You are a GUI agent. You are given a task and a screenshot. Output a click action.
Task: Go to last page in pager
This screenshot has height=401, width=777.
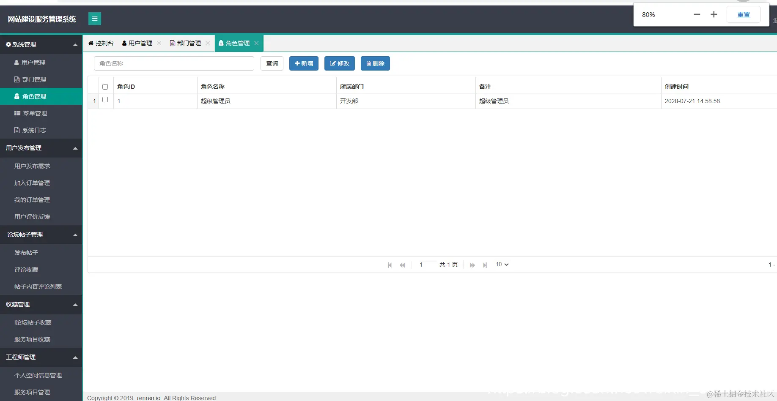[485, 265]
